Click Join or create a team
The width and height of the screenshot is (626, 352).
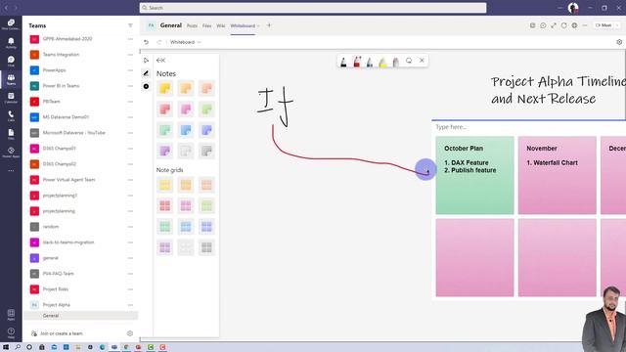click(x=61, y=333)
